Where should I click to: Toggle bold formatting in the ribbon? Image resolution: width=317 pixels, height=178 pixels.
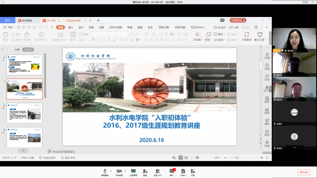93,40
